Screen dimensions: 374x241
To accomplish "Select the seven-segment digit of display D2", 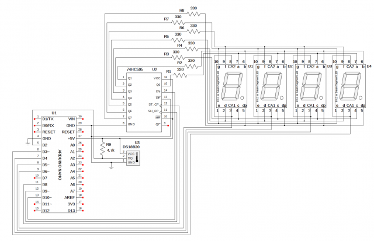I will (271, 87).
